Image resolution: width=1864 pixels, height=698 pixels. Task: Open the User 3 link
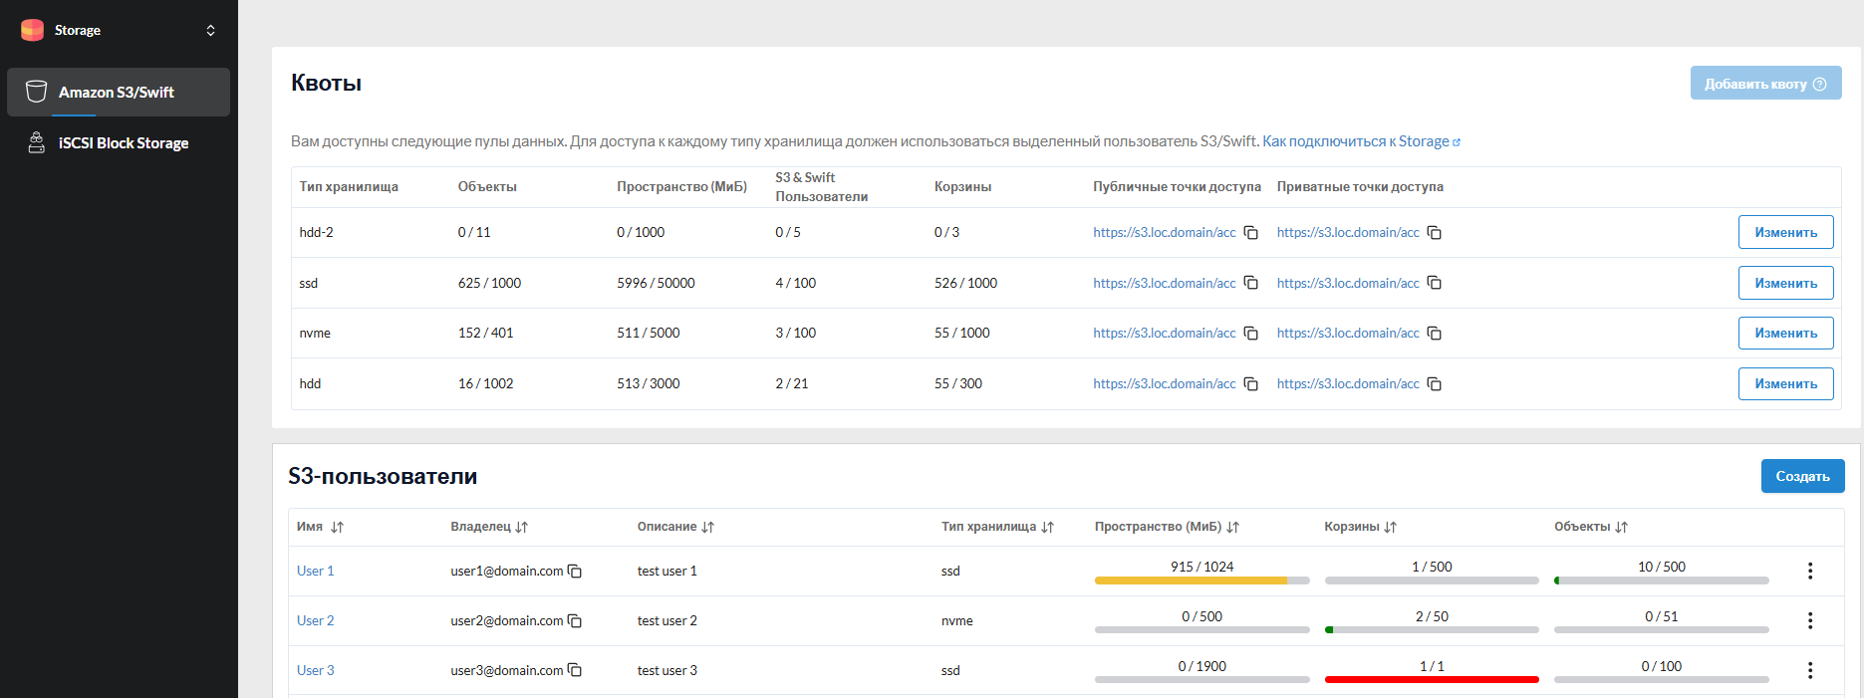click(315, 670)
